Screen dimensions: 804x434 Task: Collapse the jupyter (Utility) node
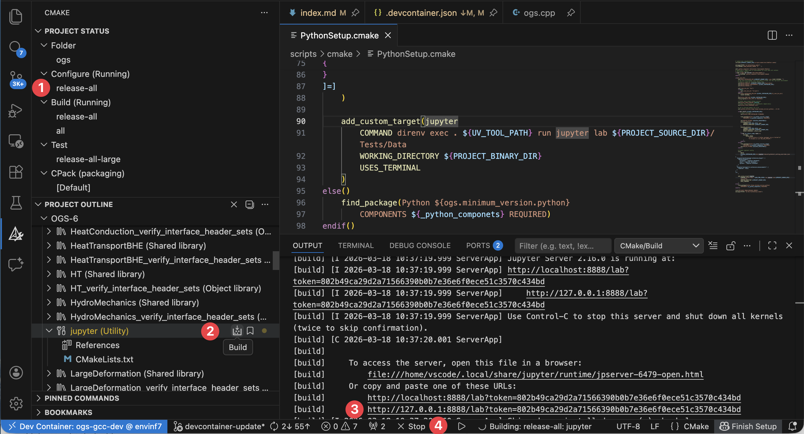49,331
